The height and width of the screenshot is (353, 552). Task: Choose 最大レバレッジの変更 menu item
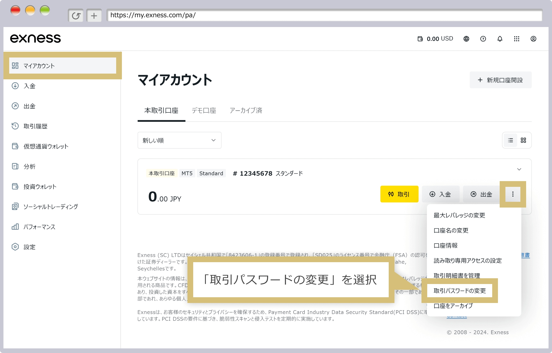pos(459,215)
